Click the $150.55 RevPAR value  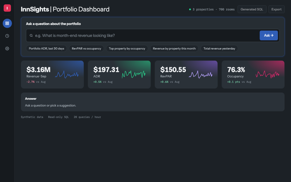click(173, 70)
